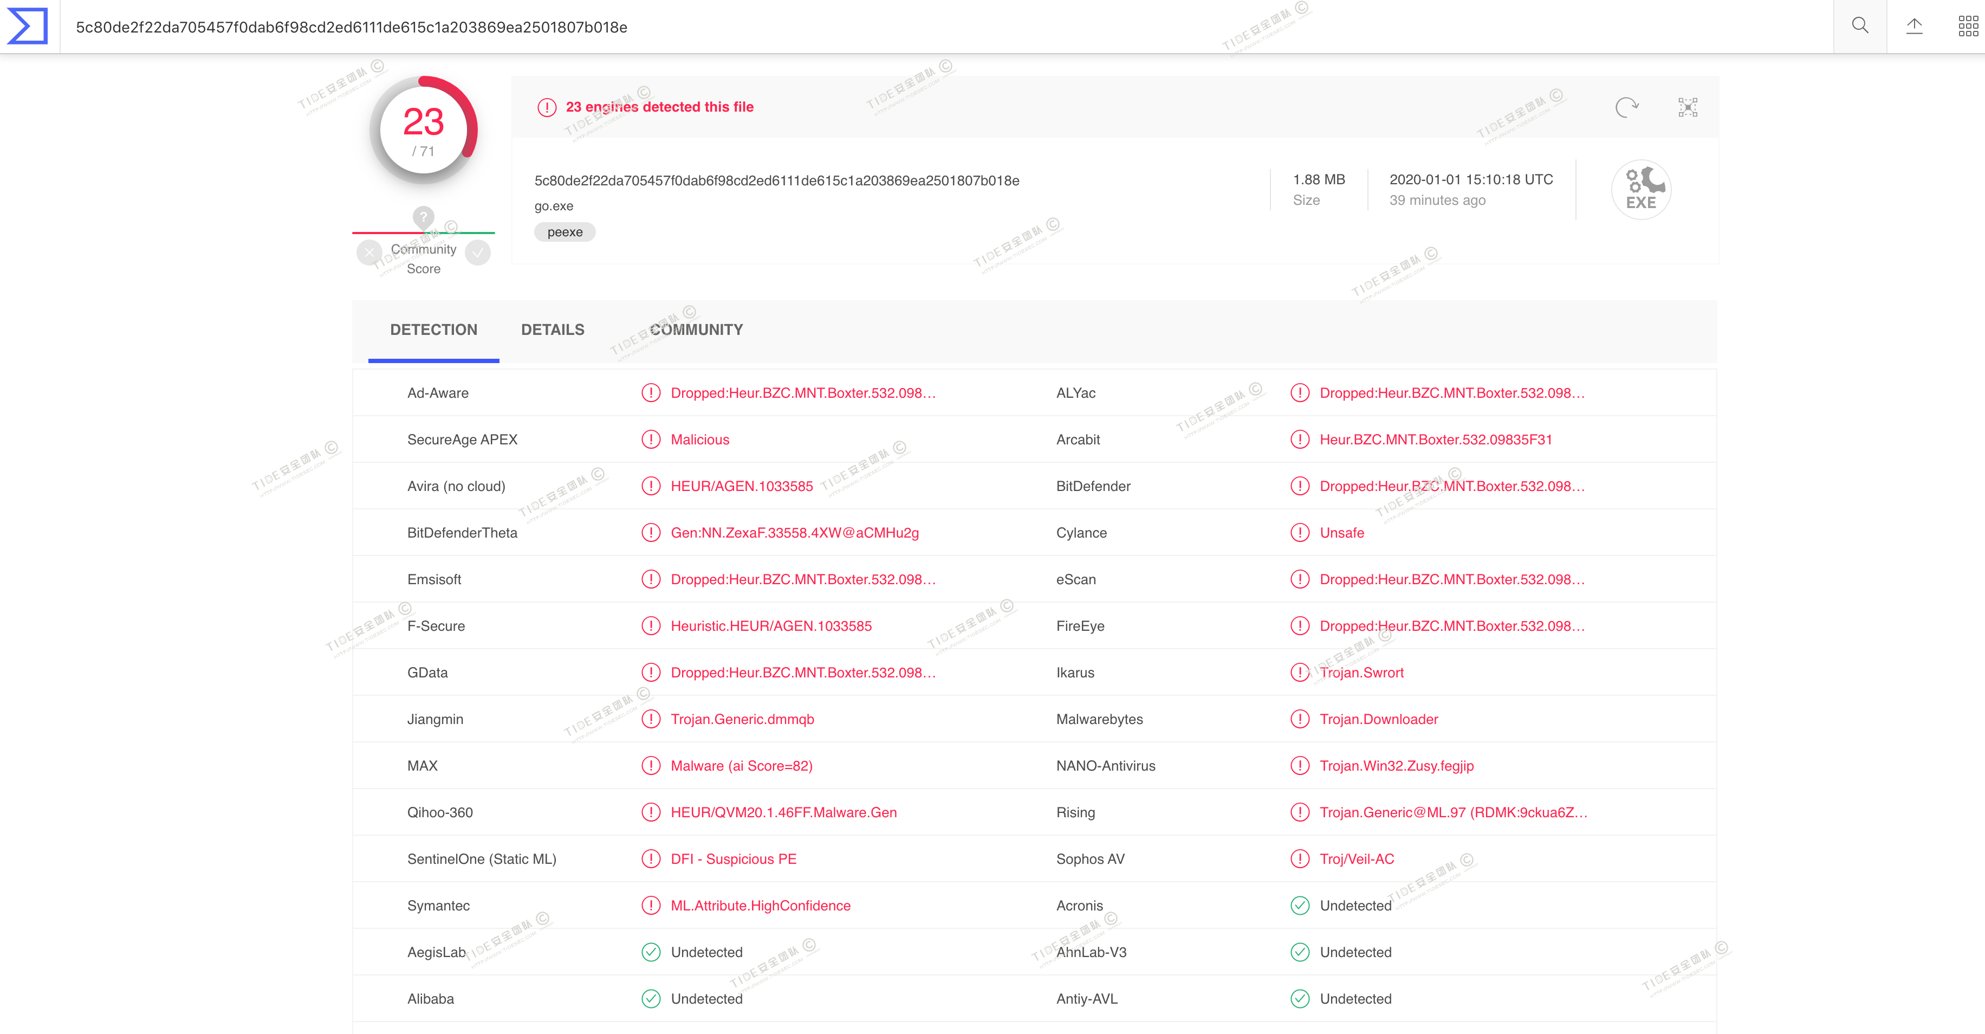1985x1034 pixels.
Task: Click the Symantec ML.Attribute.HighConfidence alert icon
Action: pos(651,905)
